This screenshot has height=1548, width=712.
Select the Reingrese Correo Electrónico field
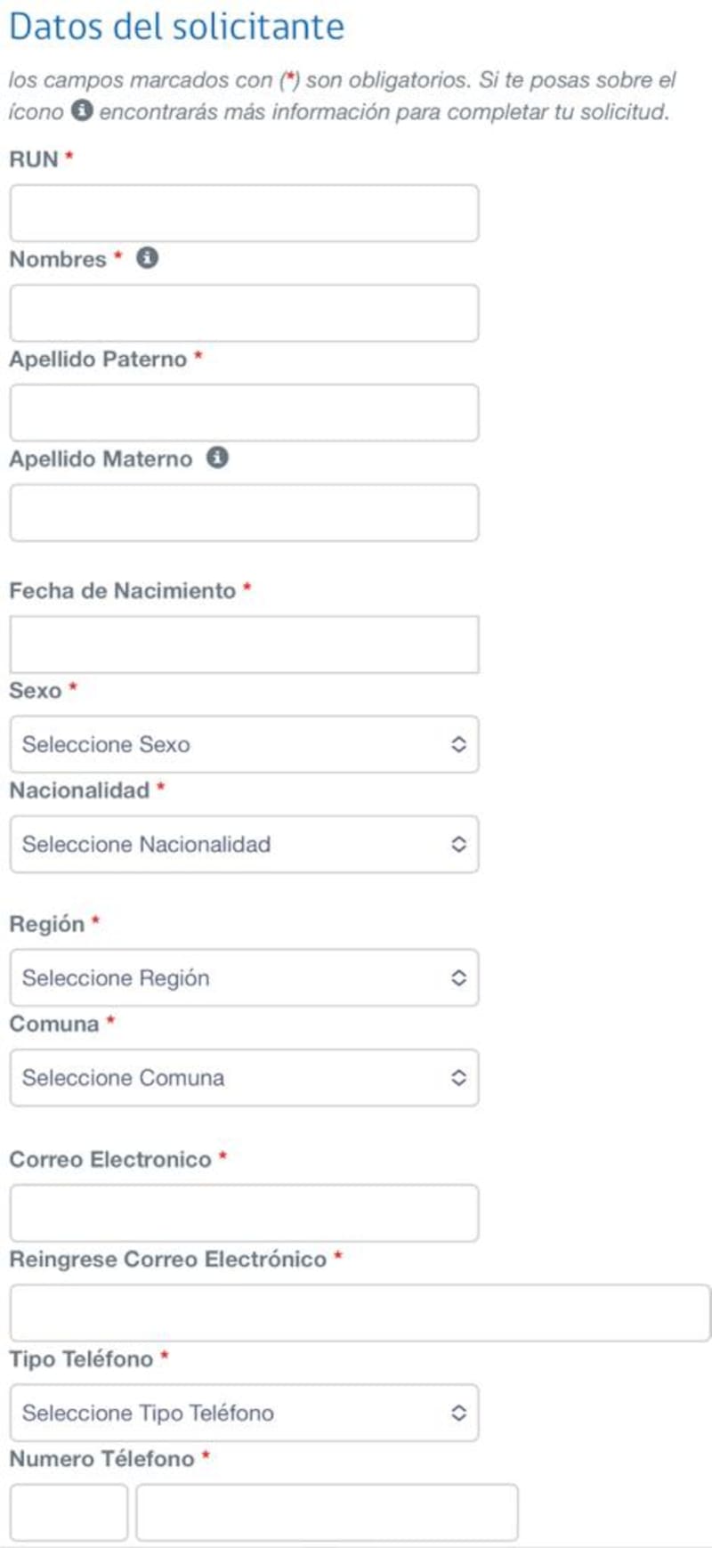click(x=360, y=1313)
